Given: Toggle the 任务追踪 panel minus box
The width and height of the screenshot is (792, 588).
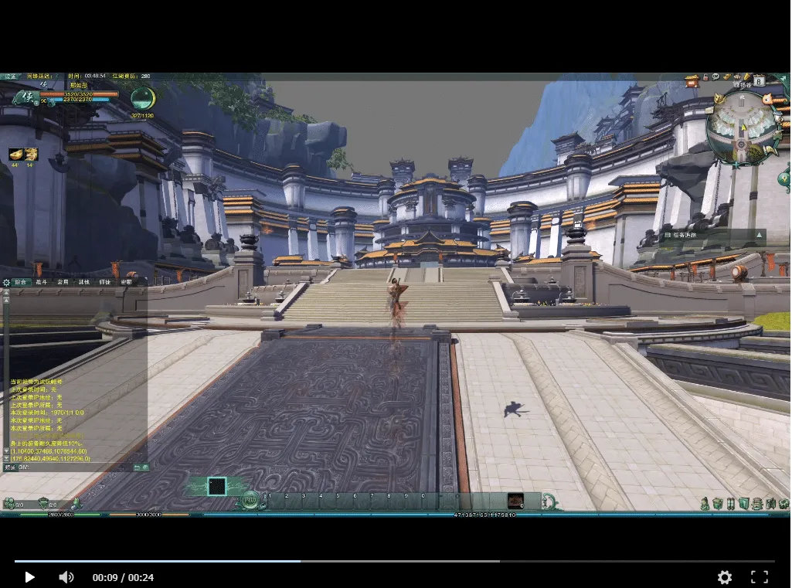Looking at the screenshot, I should [668, 235].
